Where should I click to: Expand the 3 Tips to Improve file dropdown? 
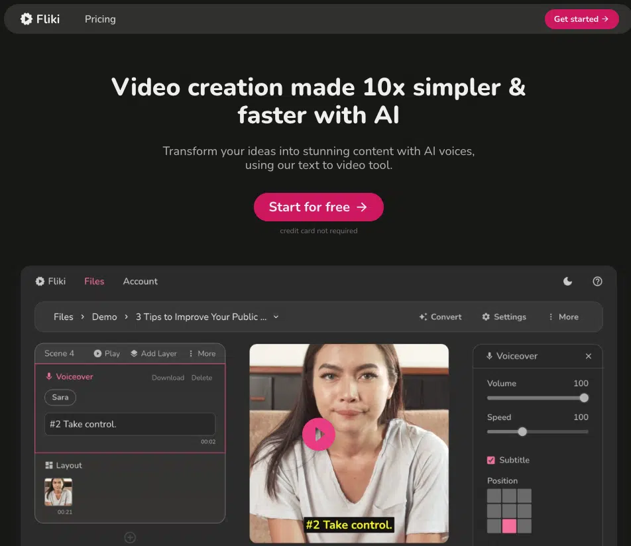276,317
